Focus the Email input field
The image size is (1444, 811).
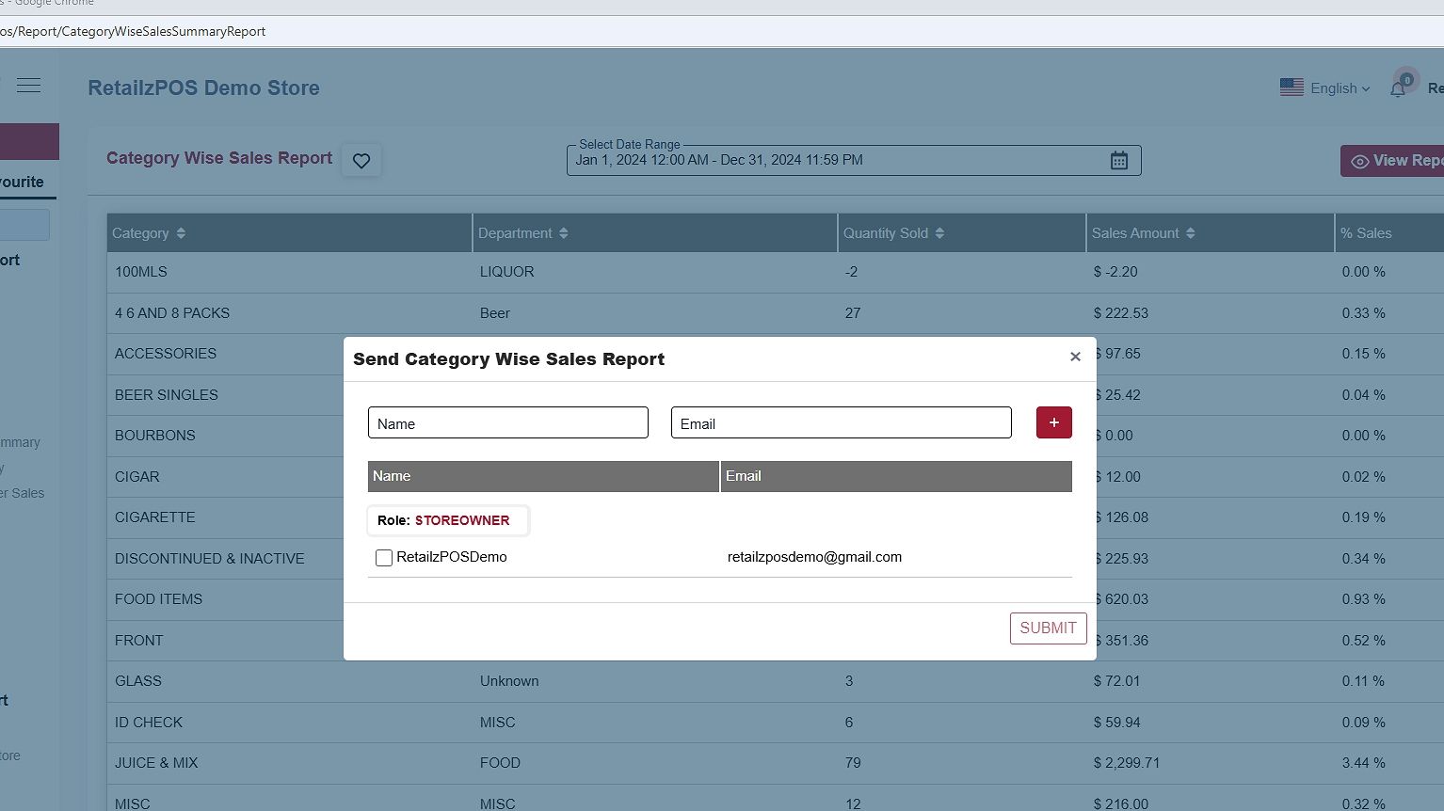(841, 423)
